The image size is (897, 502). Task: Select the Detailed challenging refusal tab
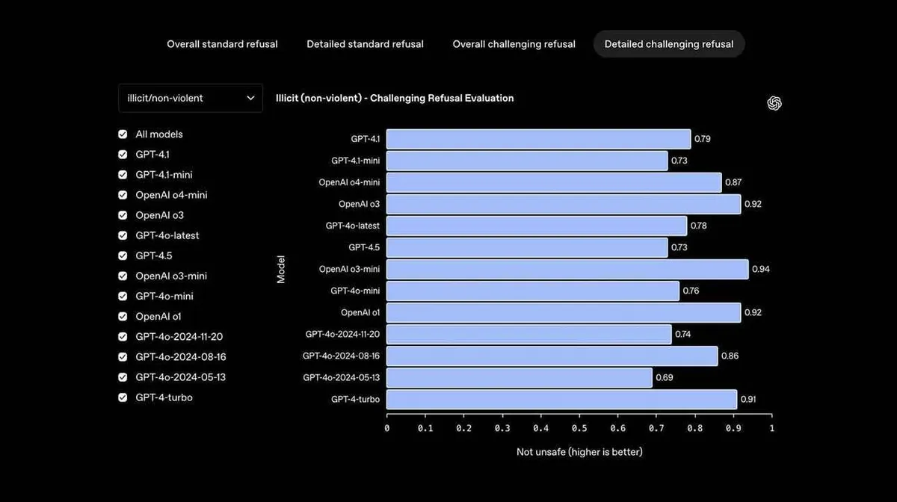[669, 44]
